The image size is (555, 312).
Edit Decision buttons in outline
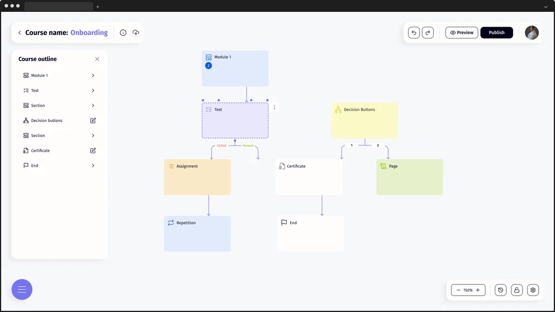93,120
